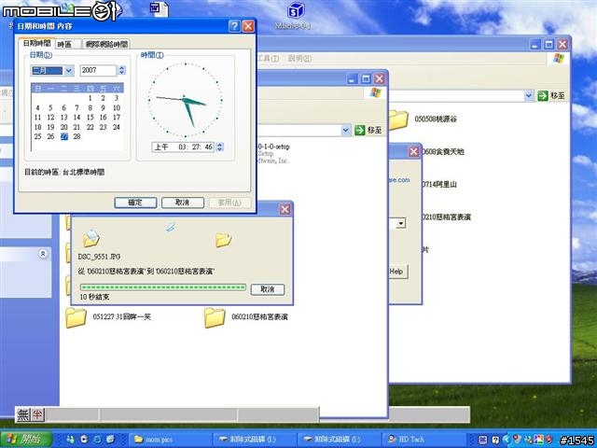Increase time with the up spinner arrow
This screenshot has width=597, height=448.
219,145
